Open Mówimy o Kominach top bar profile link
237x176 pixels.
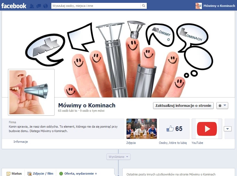pyautogui.click(x=219, y=6)
